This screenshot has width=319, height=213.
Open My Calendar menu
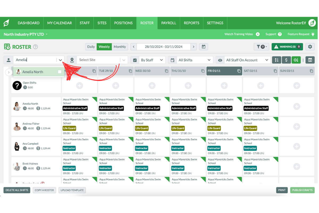[60, 23]
